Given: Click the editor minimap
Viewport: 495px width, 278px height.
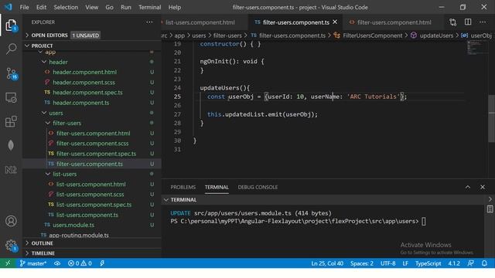Looking at the screenshot, I should click(476, 49).
